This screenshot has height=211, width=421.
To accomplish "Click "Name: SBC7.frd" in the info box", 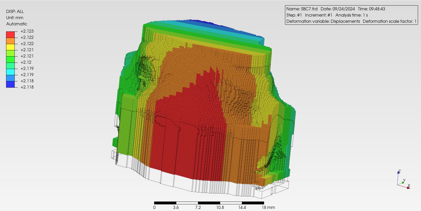I will click(302, 9).
